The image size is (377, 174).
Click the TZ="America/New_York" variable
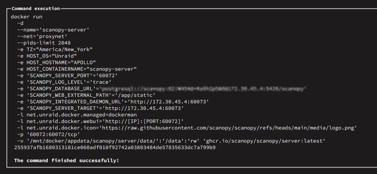coord(60,49)
